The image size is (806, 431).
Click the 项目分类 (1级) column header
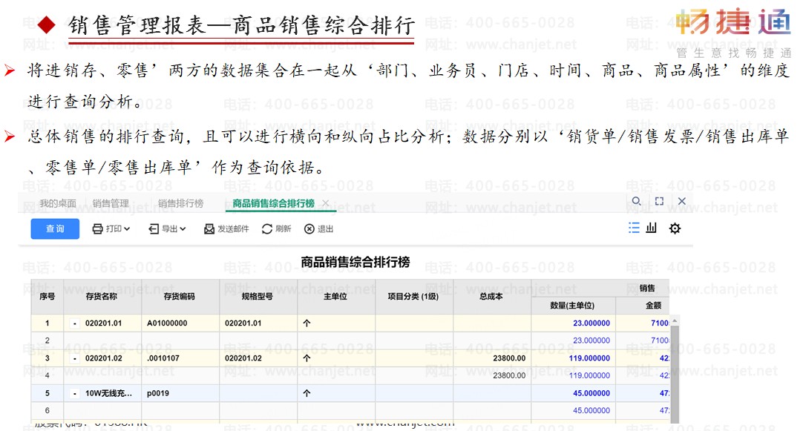click(414, 297)
